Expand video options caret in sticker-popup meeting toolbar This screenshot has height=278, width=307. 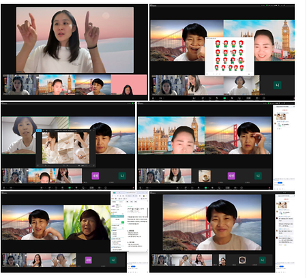tap(164, 98)
